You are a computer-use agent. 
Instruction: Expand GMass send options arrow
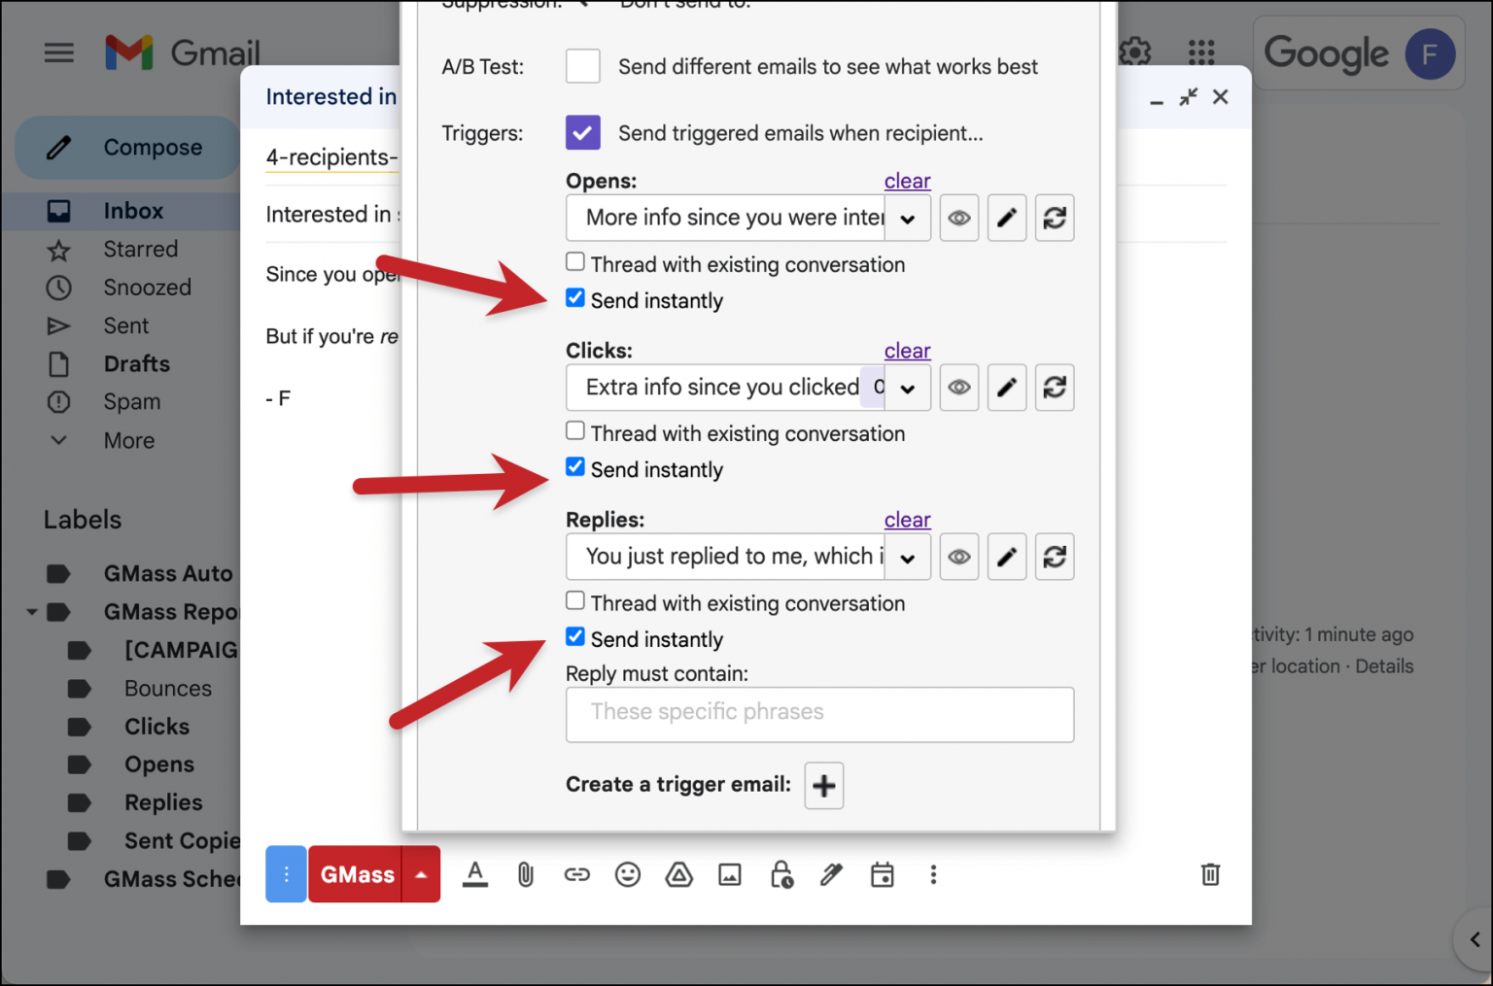(420, 874)
